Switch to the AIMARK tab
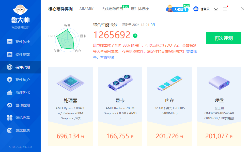This screenshot has width=249, height=152. click(x=86, y=9)
